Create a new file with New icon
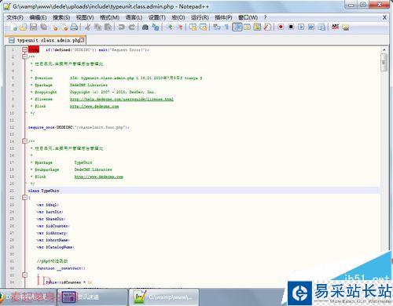 pyautogui.click(x=14, y=27)
